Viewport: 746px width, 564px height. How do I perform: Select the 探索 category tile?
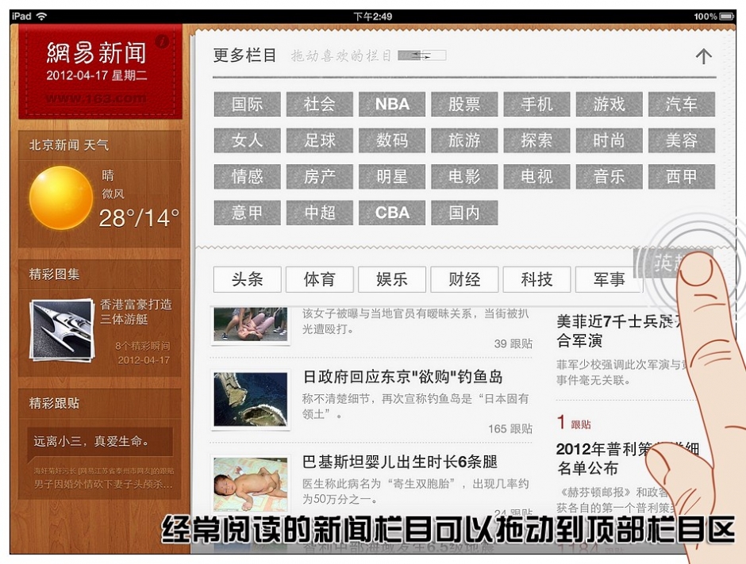(536, 140)
